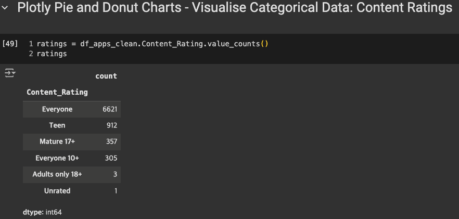This screenshot has width=459, height=219.
Task: Select the 'Everyone 10+' row label
Action: (57, 158)
